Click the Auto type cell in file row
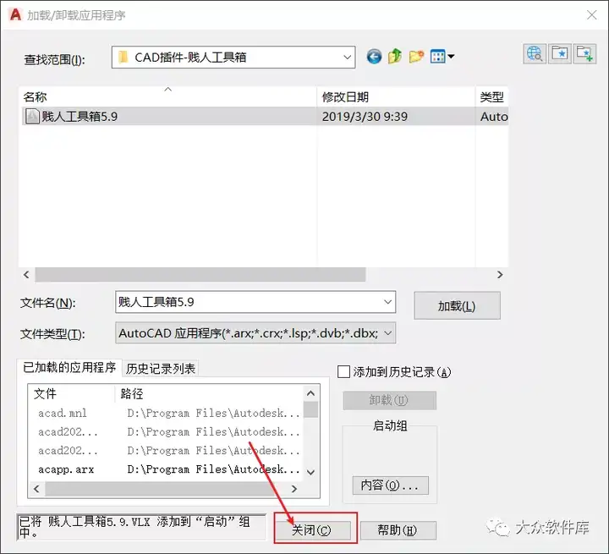This screenshot has width=609, height=554. pos(494,117)
